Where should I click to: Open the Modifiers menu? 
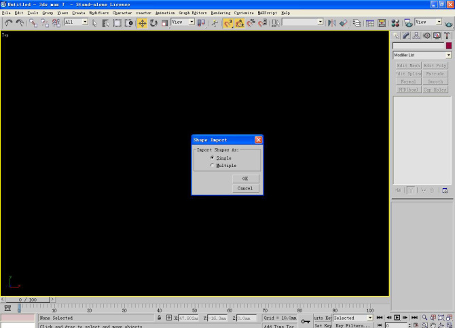pyautogui.click(x=98, y=13)
